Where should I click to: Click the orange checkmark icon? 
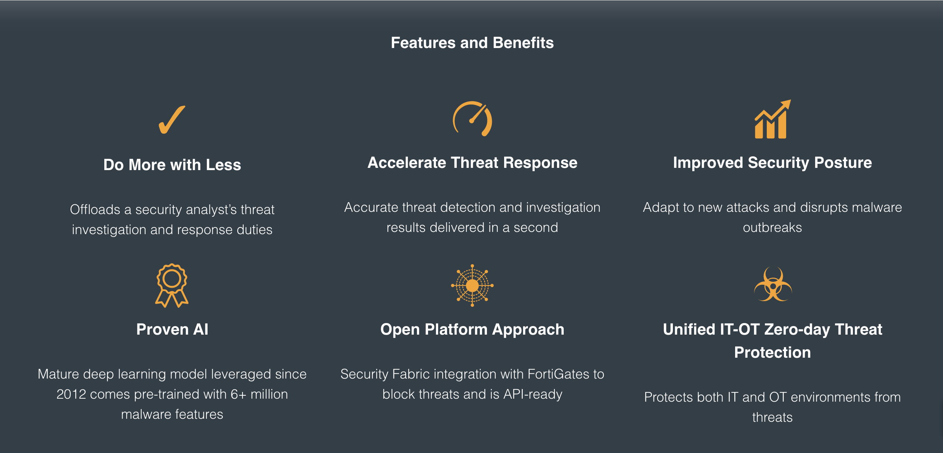(172, 120)
